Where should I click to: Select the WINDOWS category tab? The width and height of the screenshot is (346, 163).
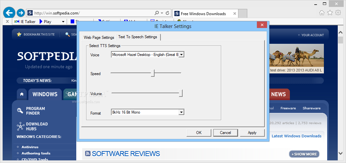pos(45,95)
